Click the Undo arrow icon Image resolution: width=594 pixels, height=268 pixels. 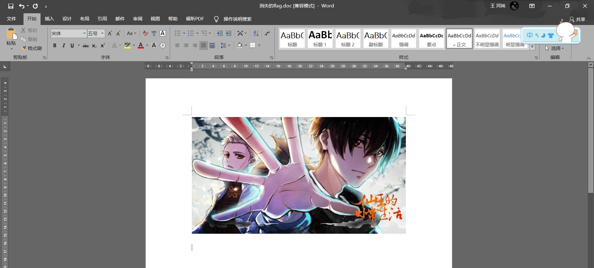pyautogui.click(x=21, y=6)
